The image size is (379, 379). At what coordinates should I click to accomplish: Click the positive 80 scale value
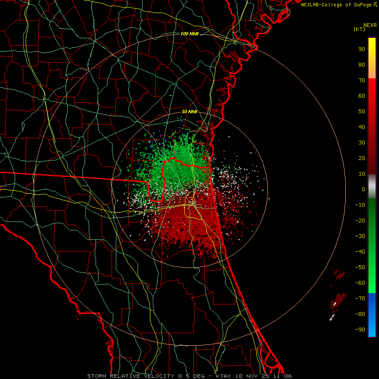[x=362, y=65]
